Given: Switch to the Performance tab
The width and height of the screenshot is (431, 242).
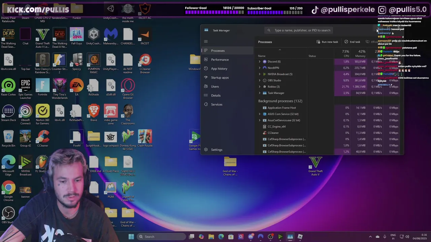Looking at the screenshot, I should pyautogui.click(x=227, y=59).
